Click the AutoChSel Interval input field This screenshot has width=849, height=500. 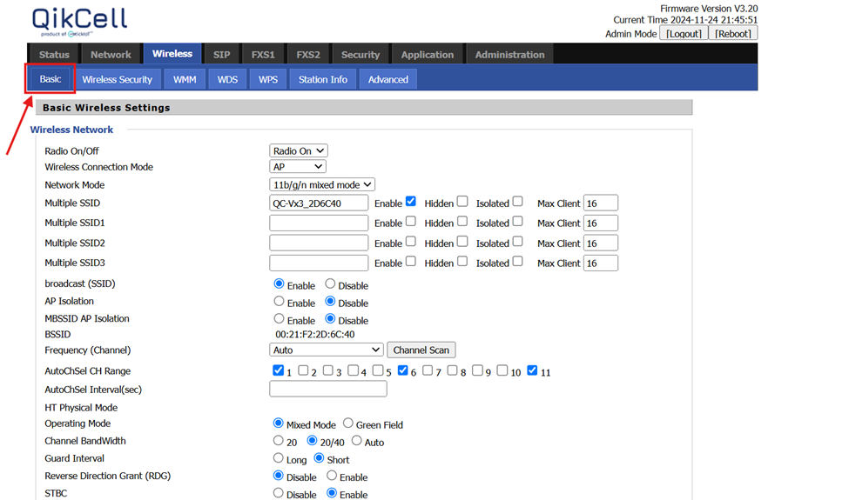click(327, 389)
